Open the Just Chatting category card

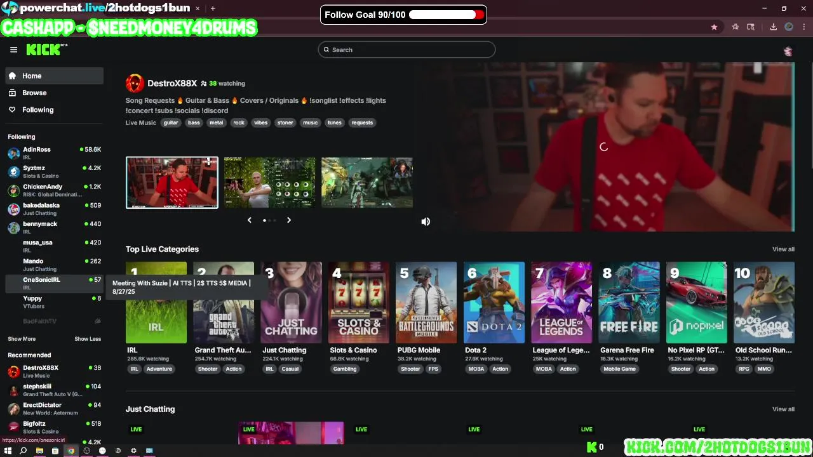(x=292, y=303)
